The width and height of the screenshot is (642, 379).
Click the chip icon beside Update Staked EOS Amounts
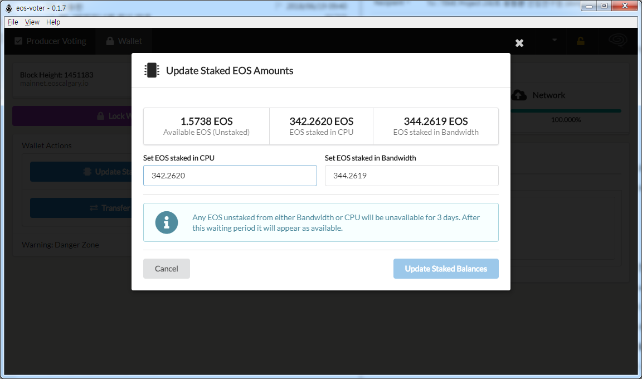pyautogui.click(x=152, y=70)
